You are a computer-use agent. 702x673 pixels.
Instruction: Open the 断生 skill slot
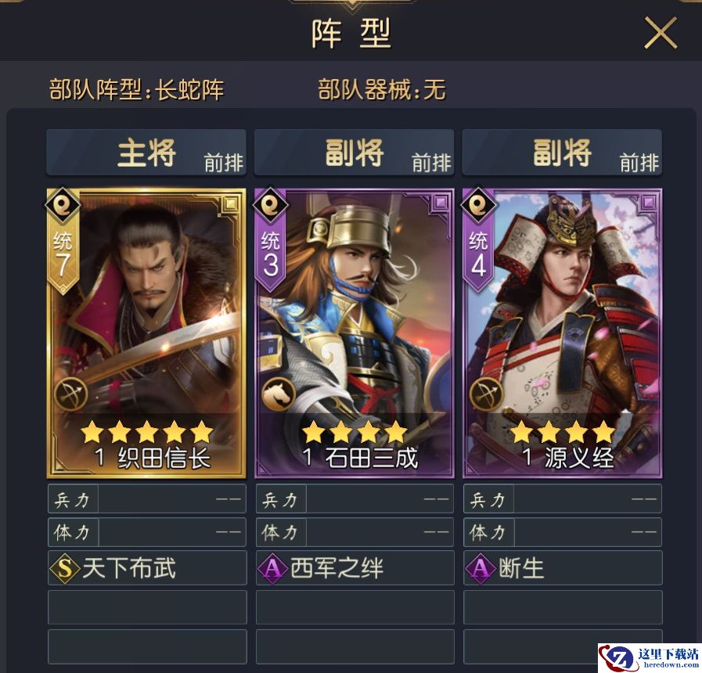pos(563,568)
